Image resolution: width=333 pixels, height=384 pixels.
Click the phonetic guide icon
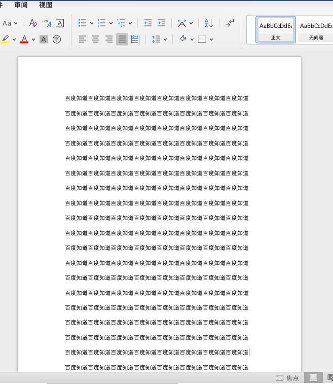click(x=47, y=23)
